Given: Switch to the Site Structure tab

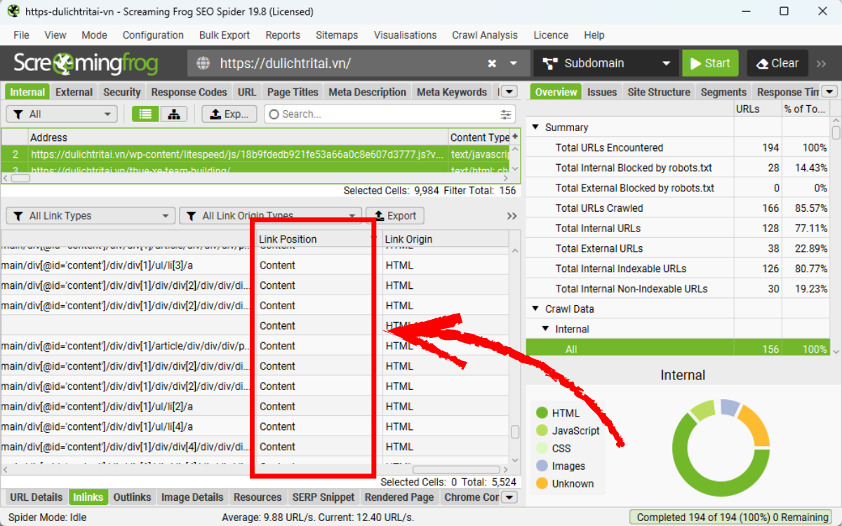Looking at the screenshot, I should (x=658, y=91).
